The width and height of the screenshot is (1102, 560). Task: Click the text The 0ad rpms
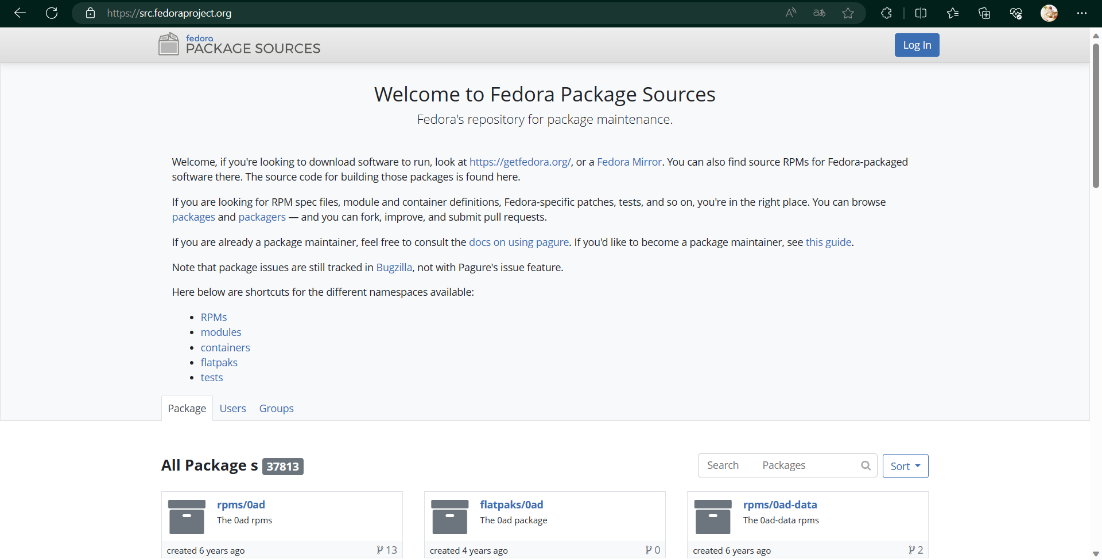[x=245, y=520]
